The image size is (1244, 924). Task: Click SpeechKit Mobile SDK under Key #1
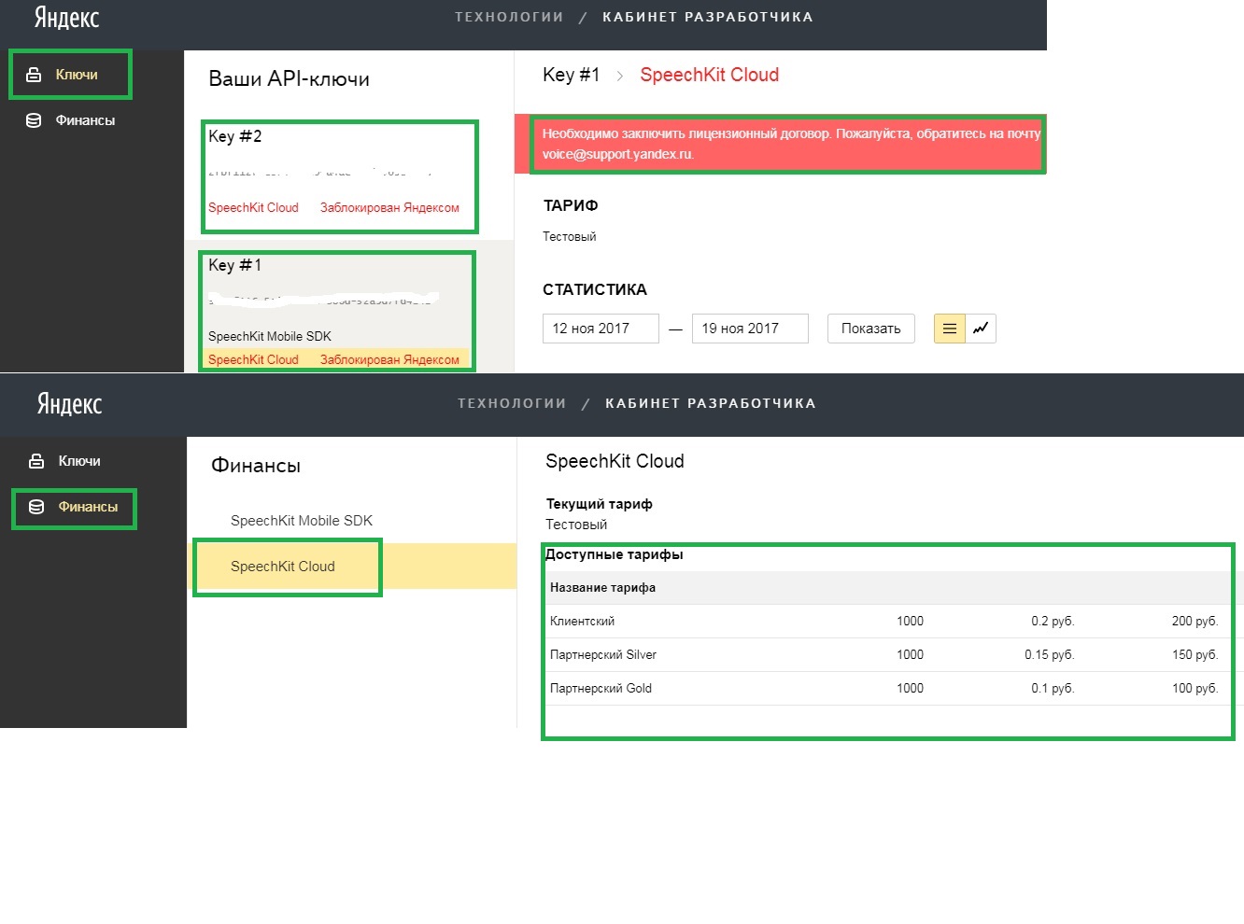(270, 337)
